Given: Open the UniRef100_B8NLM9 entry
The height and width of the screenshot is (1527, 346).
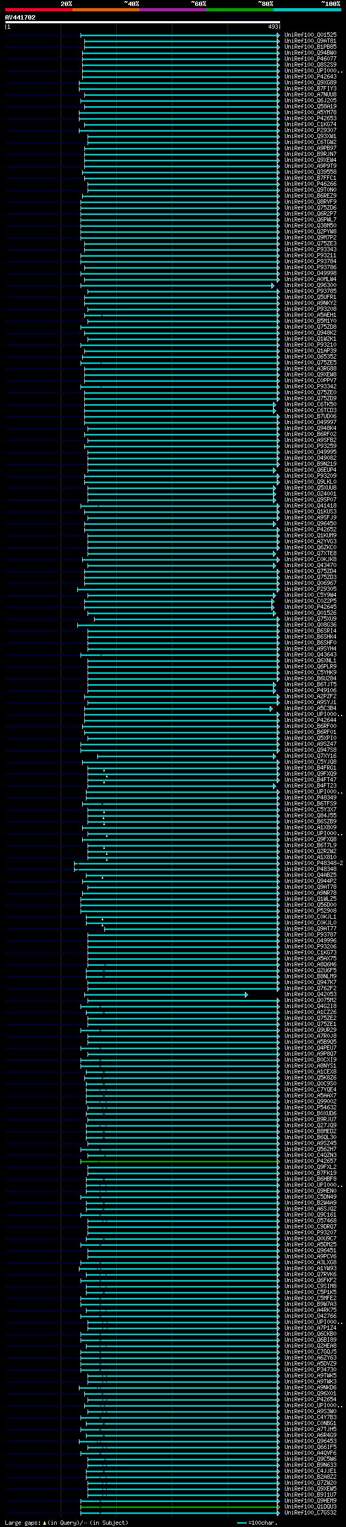Looking at the screenshot, I should tap(310, 976).
